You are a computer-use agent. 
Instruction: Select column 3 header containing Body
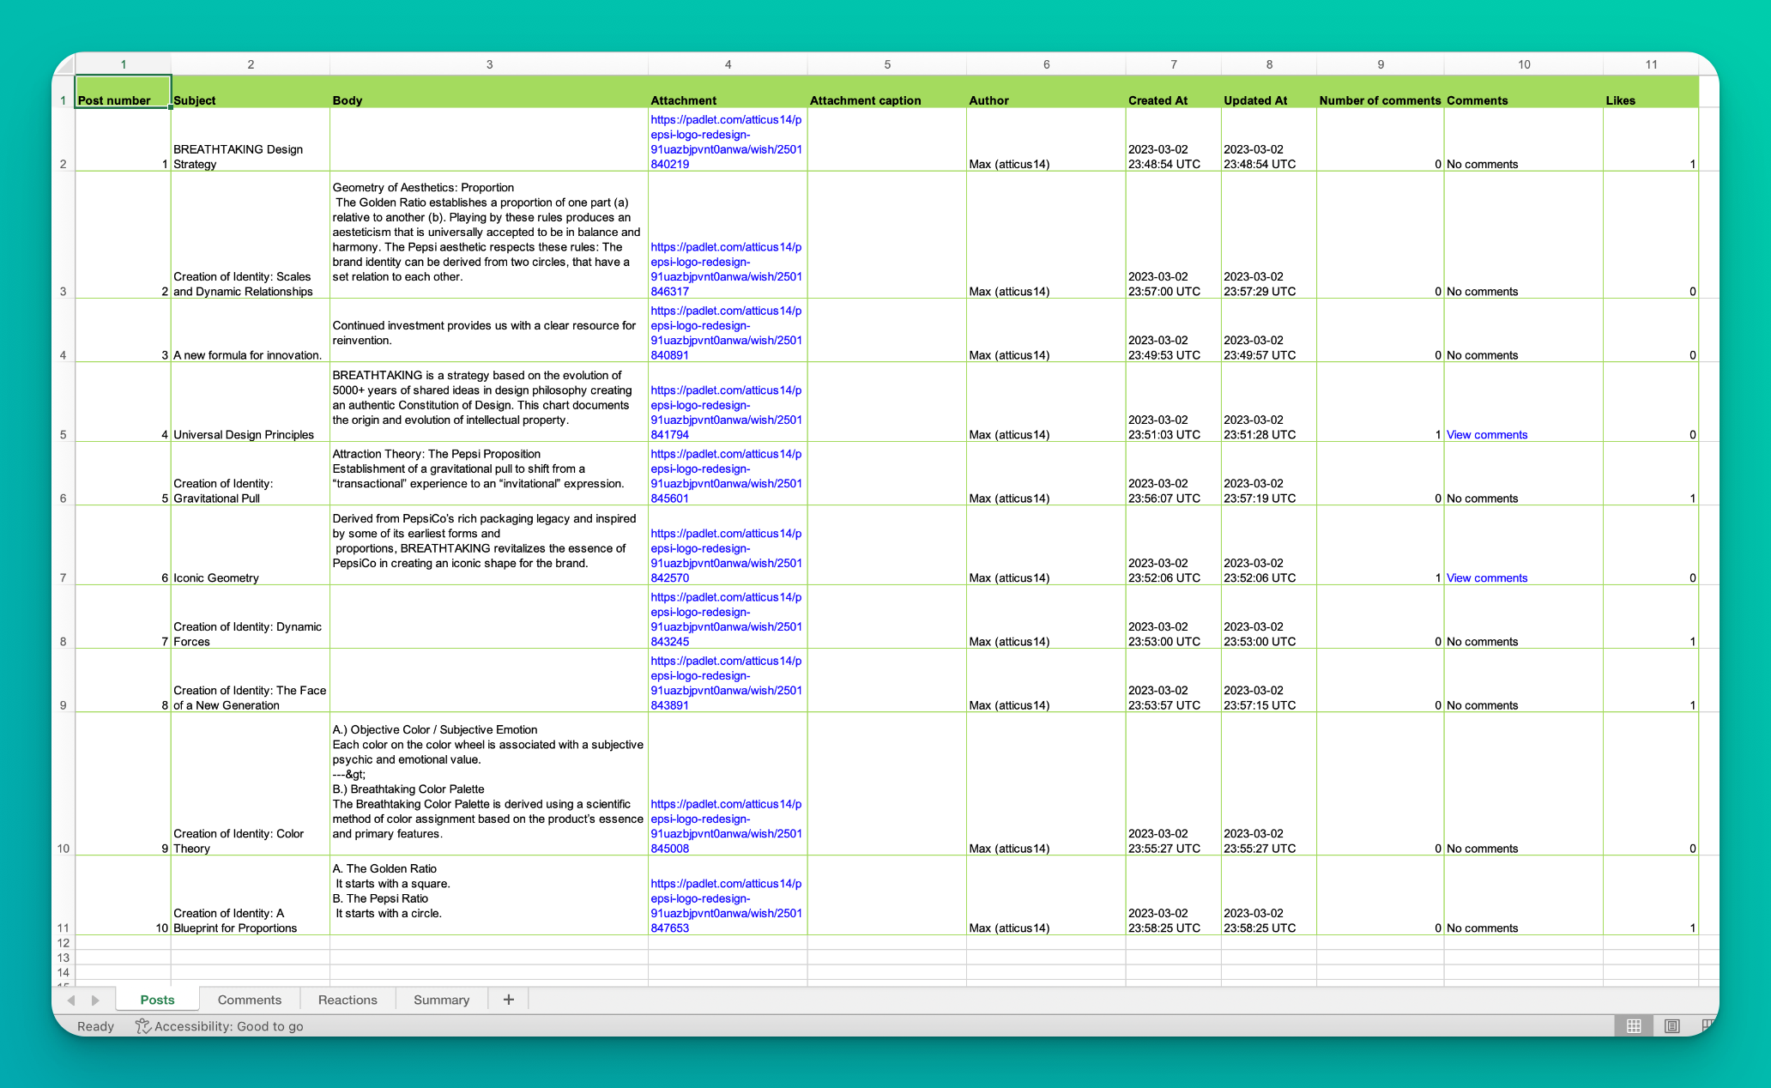490,63
